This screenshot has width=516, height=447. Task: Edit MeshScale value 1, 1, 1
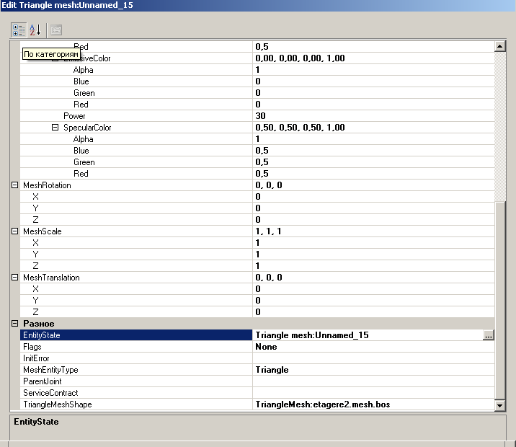(373, 231)
